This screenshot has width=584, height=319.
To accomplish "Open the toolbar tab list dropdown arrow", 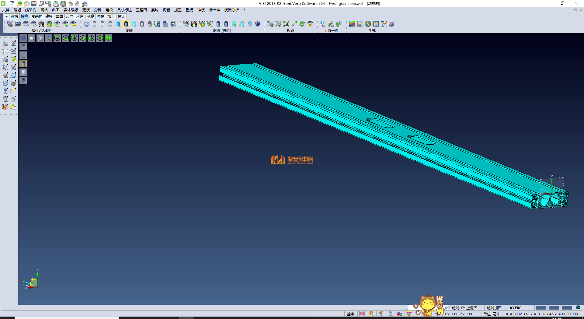I will pos(6,16).
